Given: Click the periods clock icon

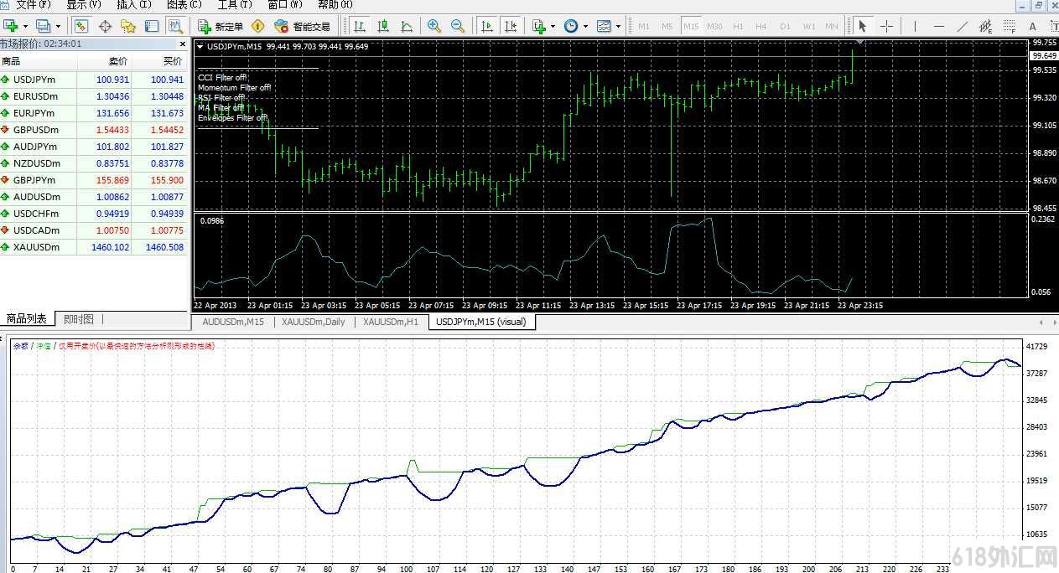Looking at the screenshot, I should (x=571, y=26).
